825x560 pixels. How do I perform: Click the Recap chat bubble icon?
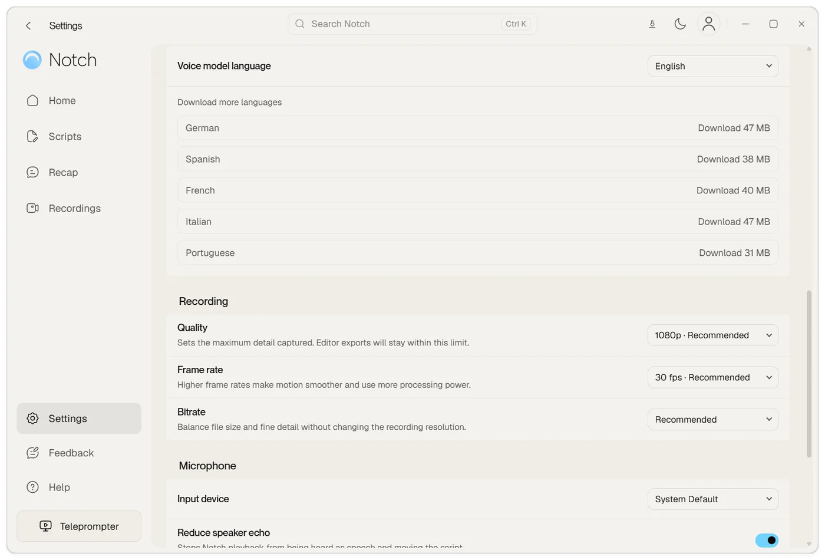[32, 172]
